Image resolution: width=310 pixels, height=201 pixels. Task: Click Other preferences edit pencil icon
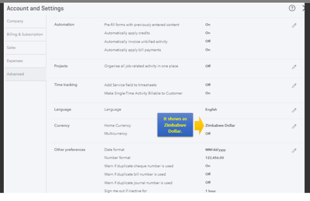(294, 151)
